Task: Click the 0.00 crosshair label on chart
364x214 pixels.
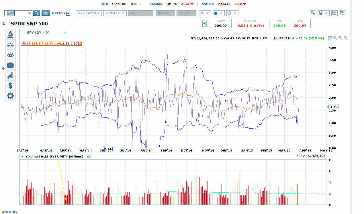Action: 108,149
